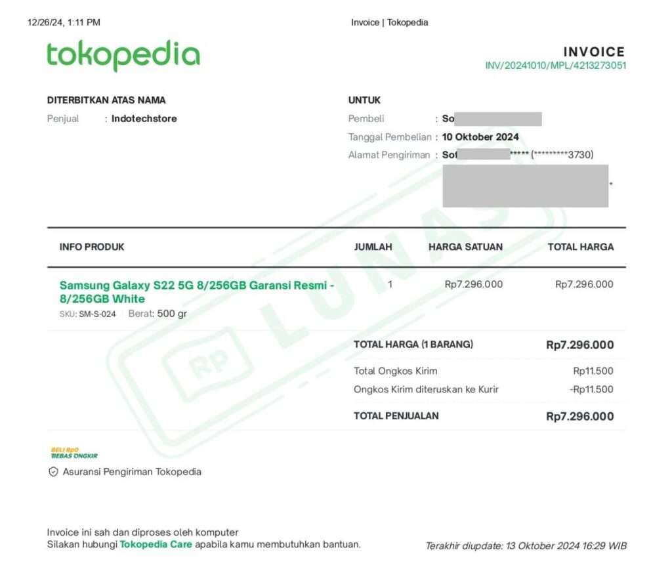Click the Invoice | Tokopedia page title

pyautogui.click(x=388, y=22)
